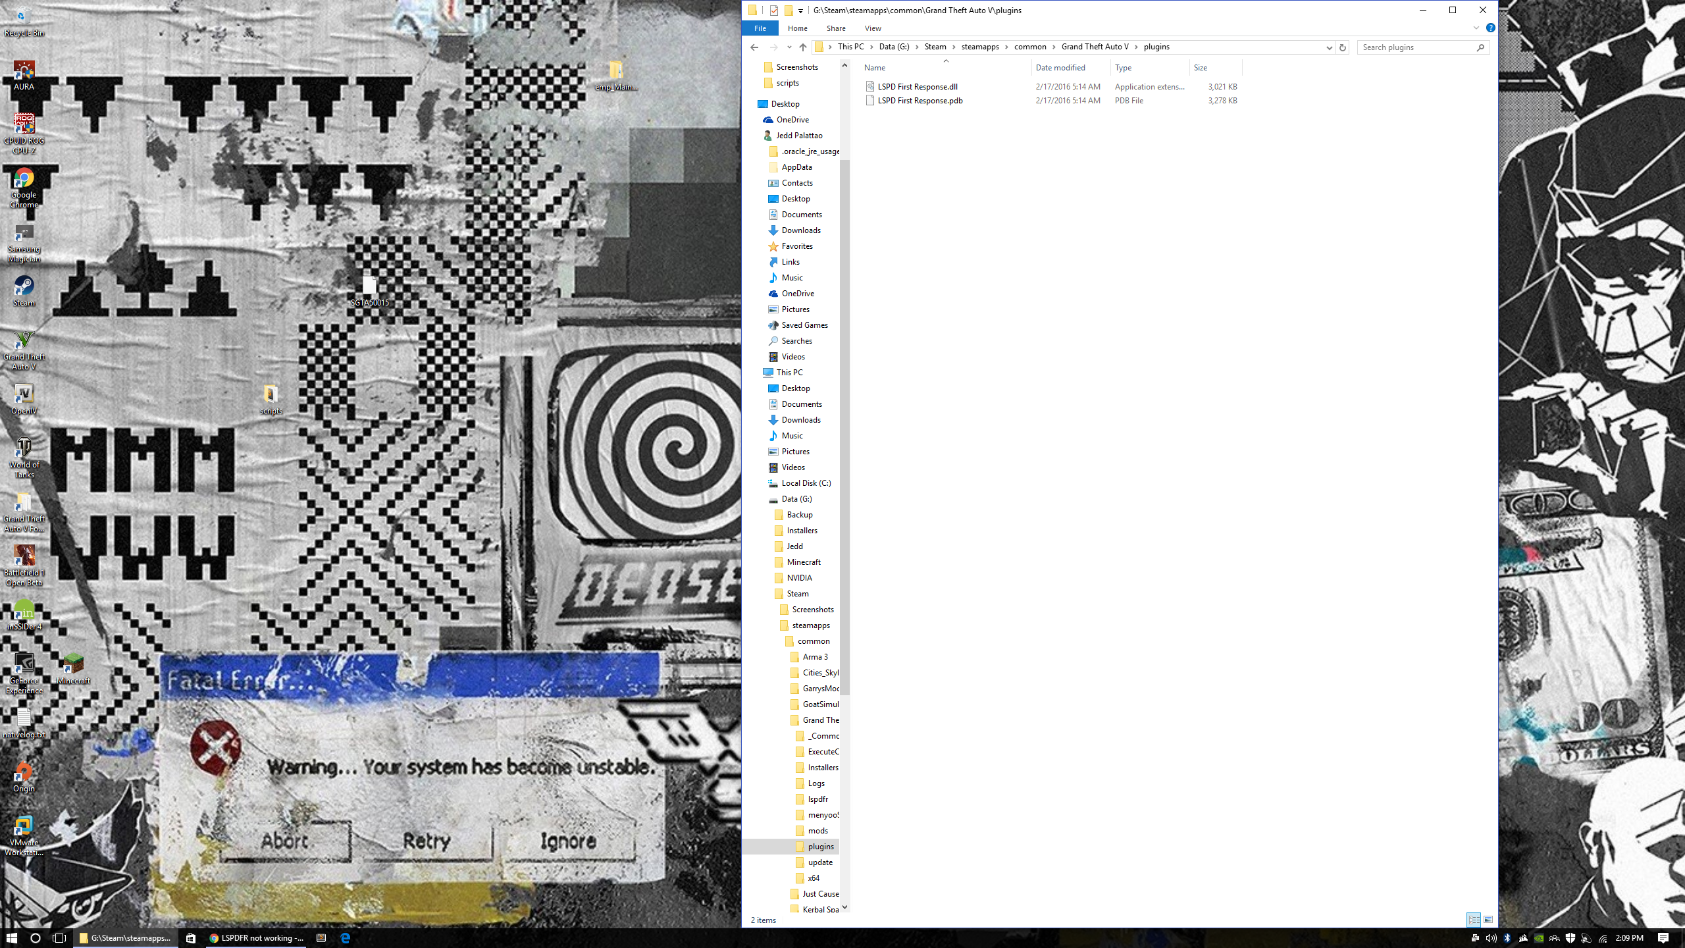
Task: Open the Windows Action Center icon
Action: [x=1663, y=938]
